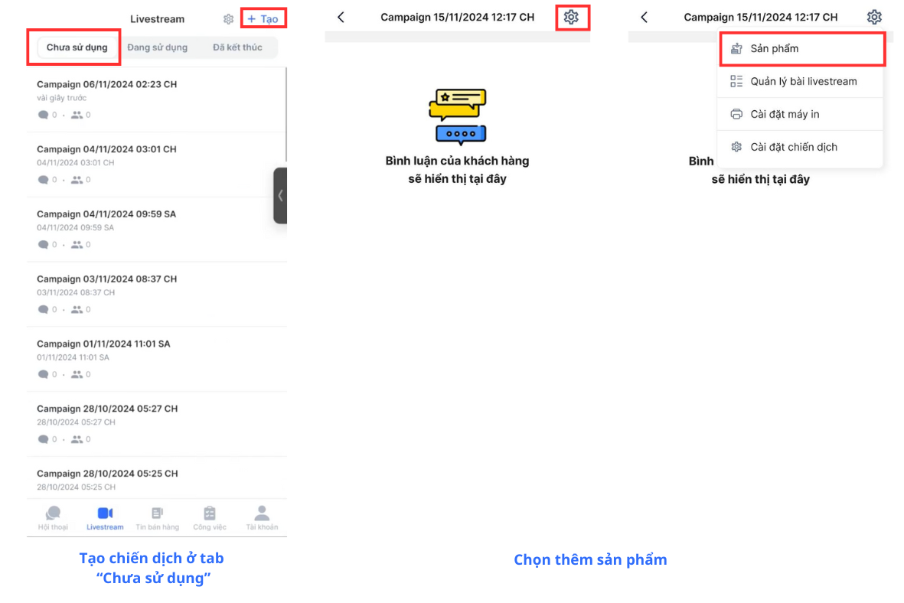This screenshot has width=904, height=603.
Task: Click people icon of Campaign 04/11/2024 09:59
Action: (77, 244)
